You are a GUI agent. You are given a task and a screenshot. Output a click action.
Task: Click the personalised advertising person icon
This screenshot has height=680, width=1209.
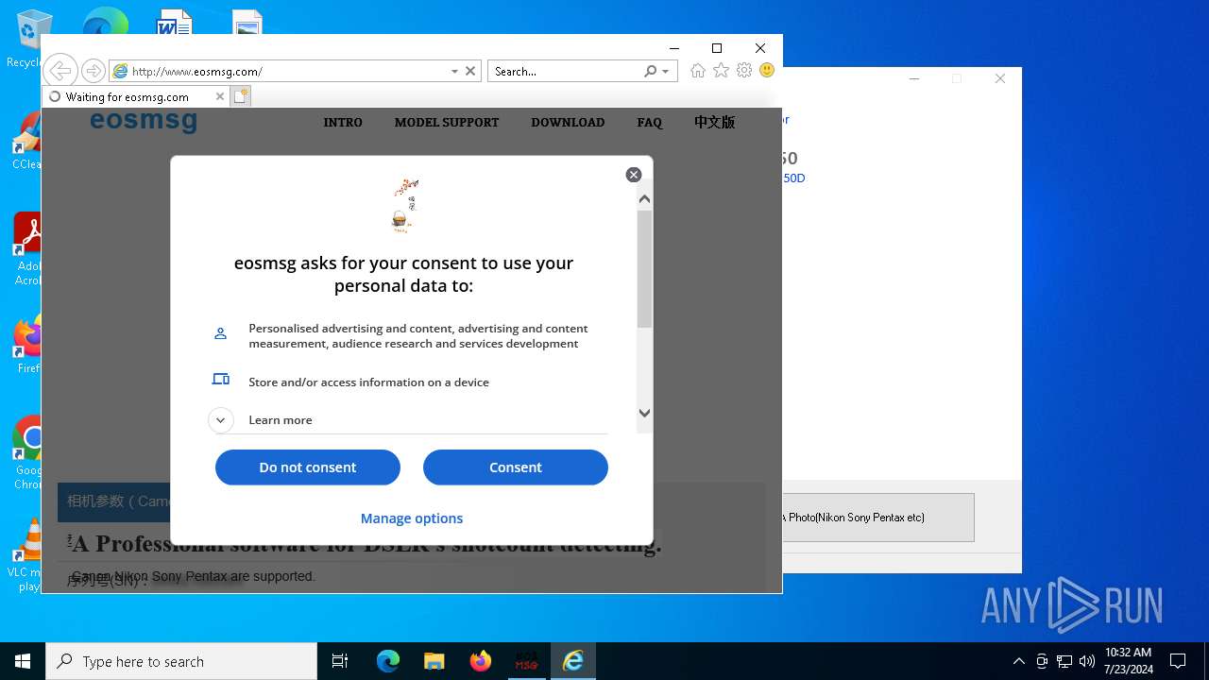coord(220,333)
